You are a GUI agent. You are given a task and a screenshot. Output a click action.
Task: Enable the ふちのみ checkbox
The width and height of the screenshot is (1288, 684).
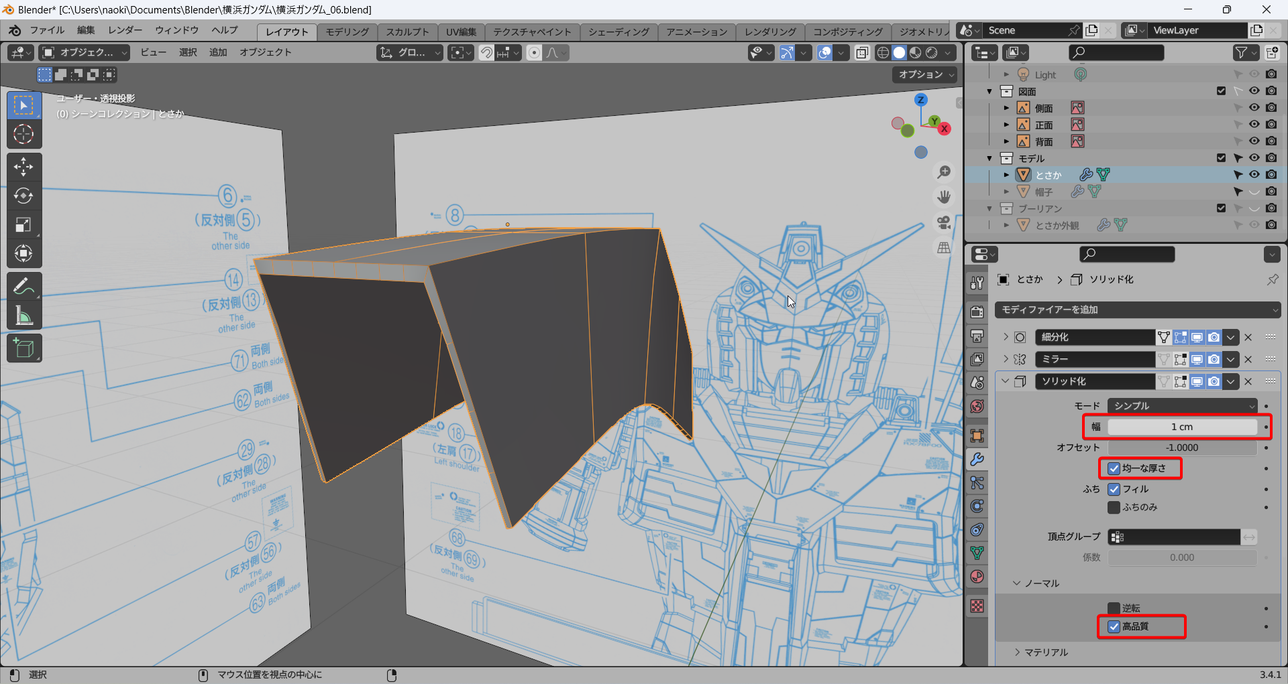[1114, 507]
